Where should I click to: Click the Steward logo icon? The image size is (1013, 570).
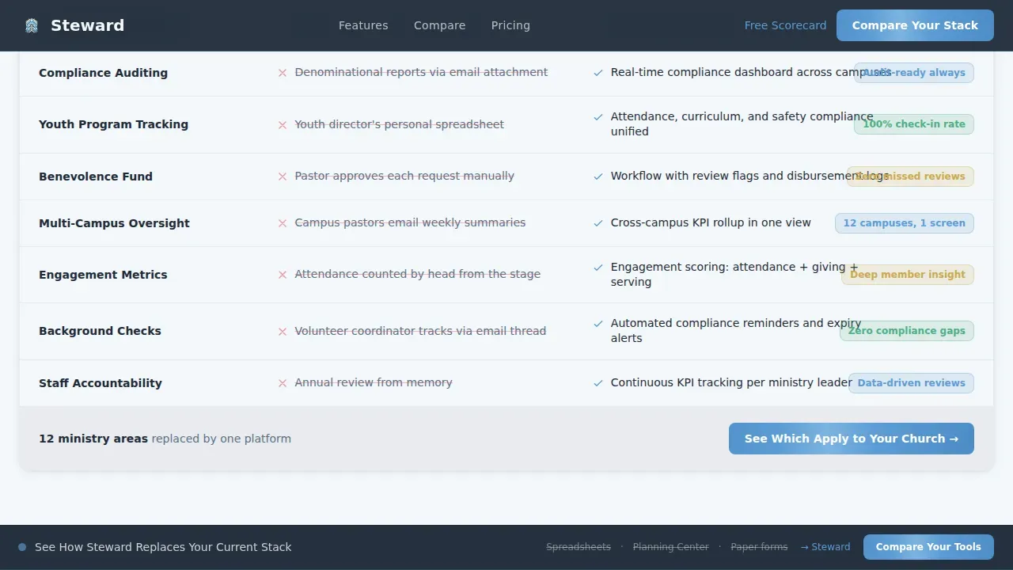pyautogui.click(x=32, y=25)
